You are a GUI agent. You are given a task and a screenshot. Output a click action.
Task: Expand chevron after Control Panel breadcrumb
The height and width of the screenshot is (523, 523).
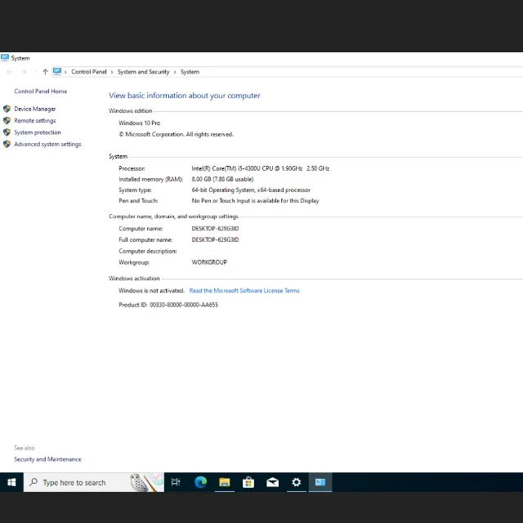click(x=112, y=72)
